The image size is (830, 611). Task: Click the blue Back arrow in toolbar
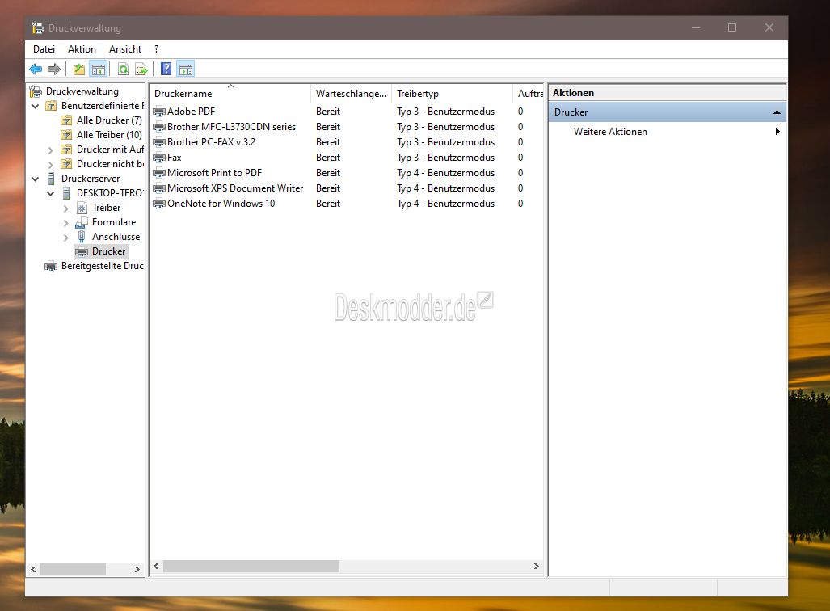click(36, 70)
